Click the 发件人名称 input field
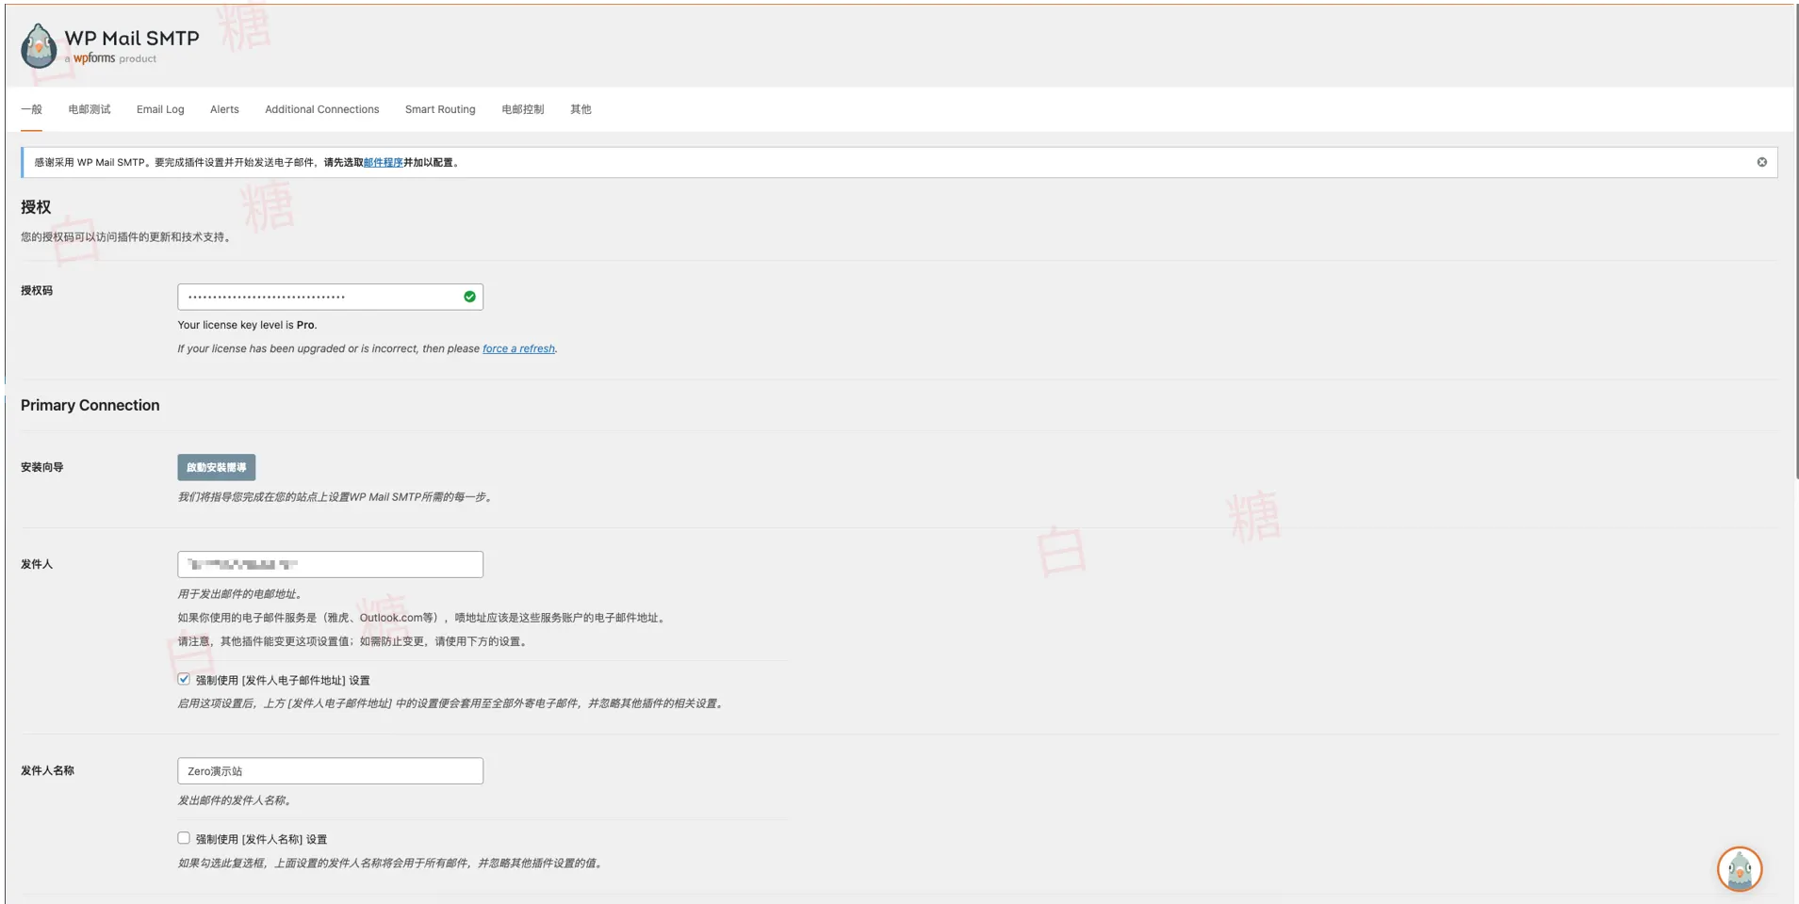 point(330,770)
